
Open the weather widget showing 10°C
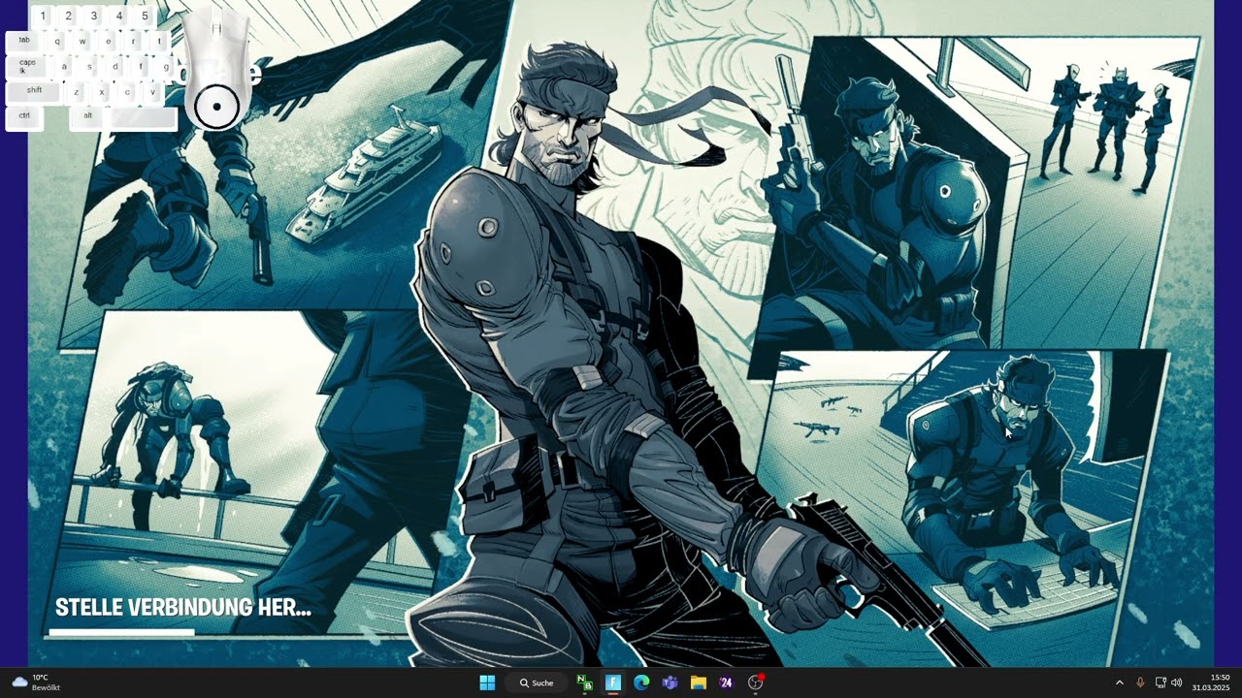pos(36,682)
